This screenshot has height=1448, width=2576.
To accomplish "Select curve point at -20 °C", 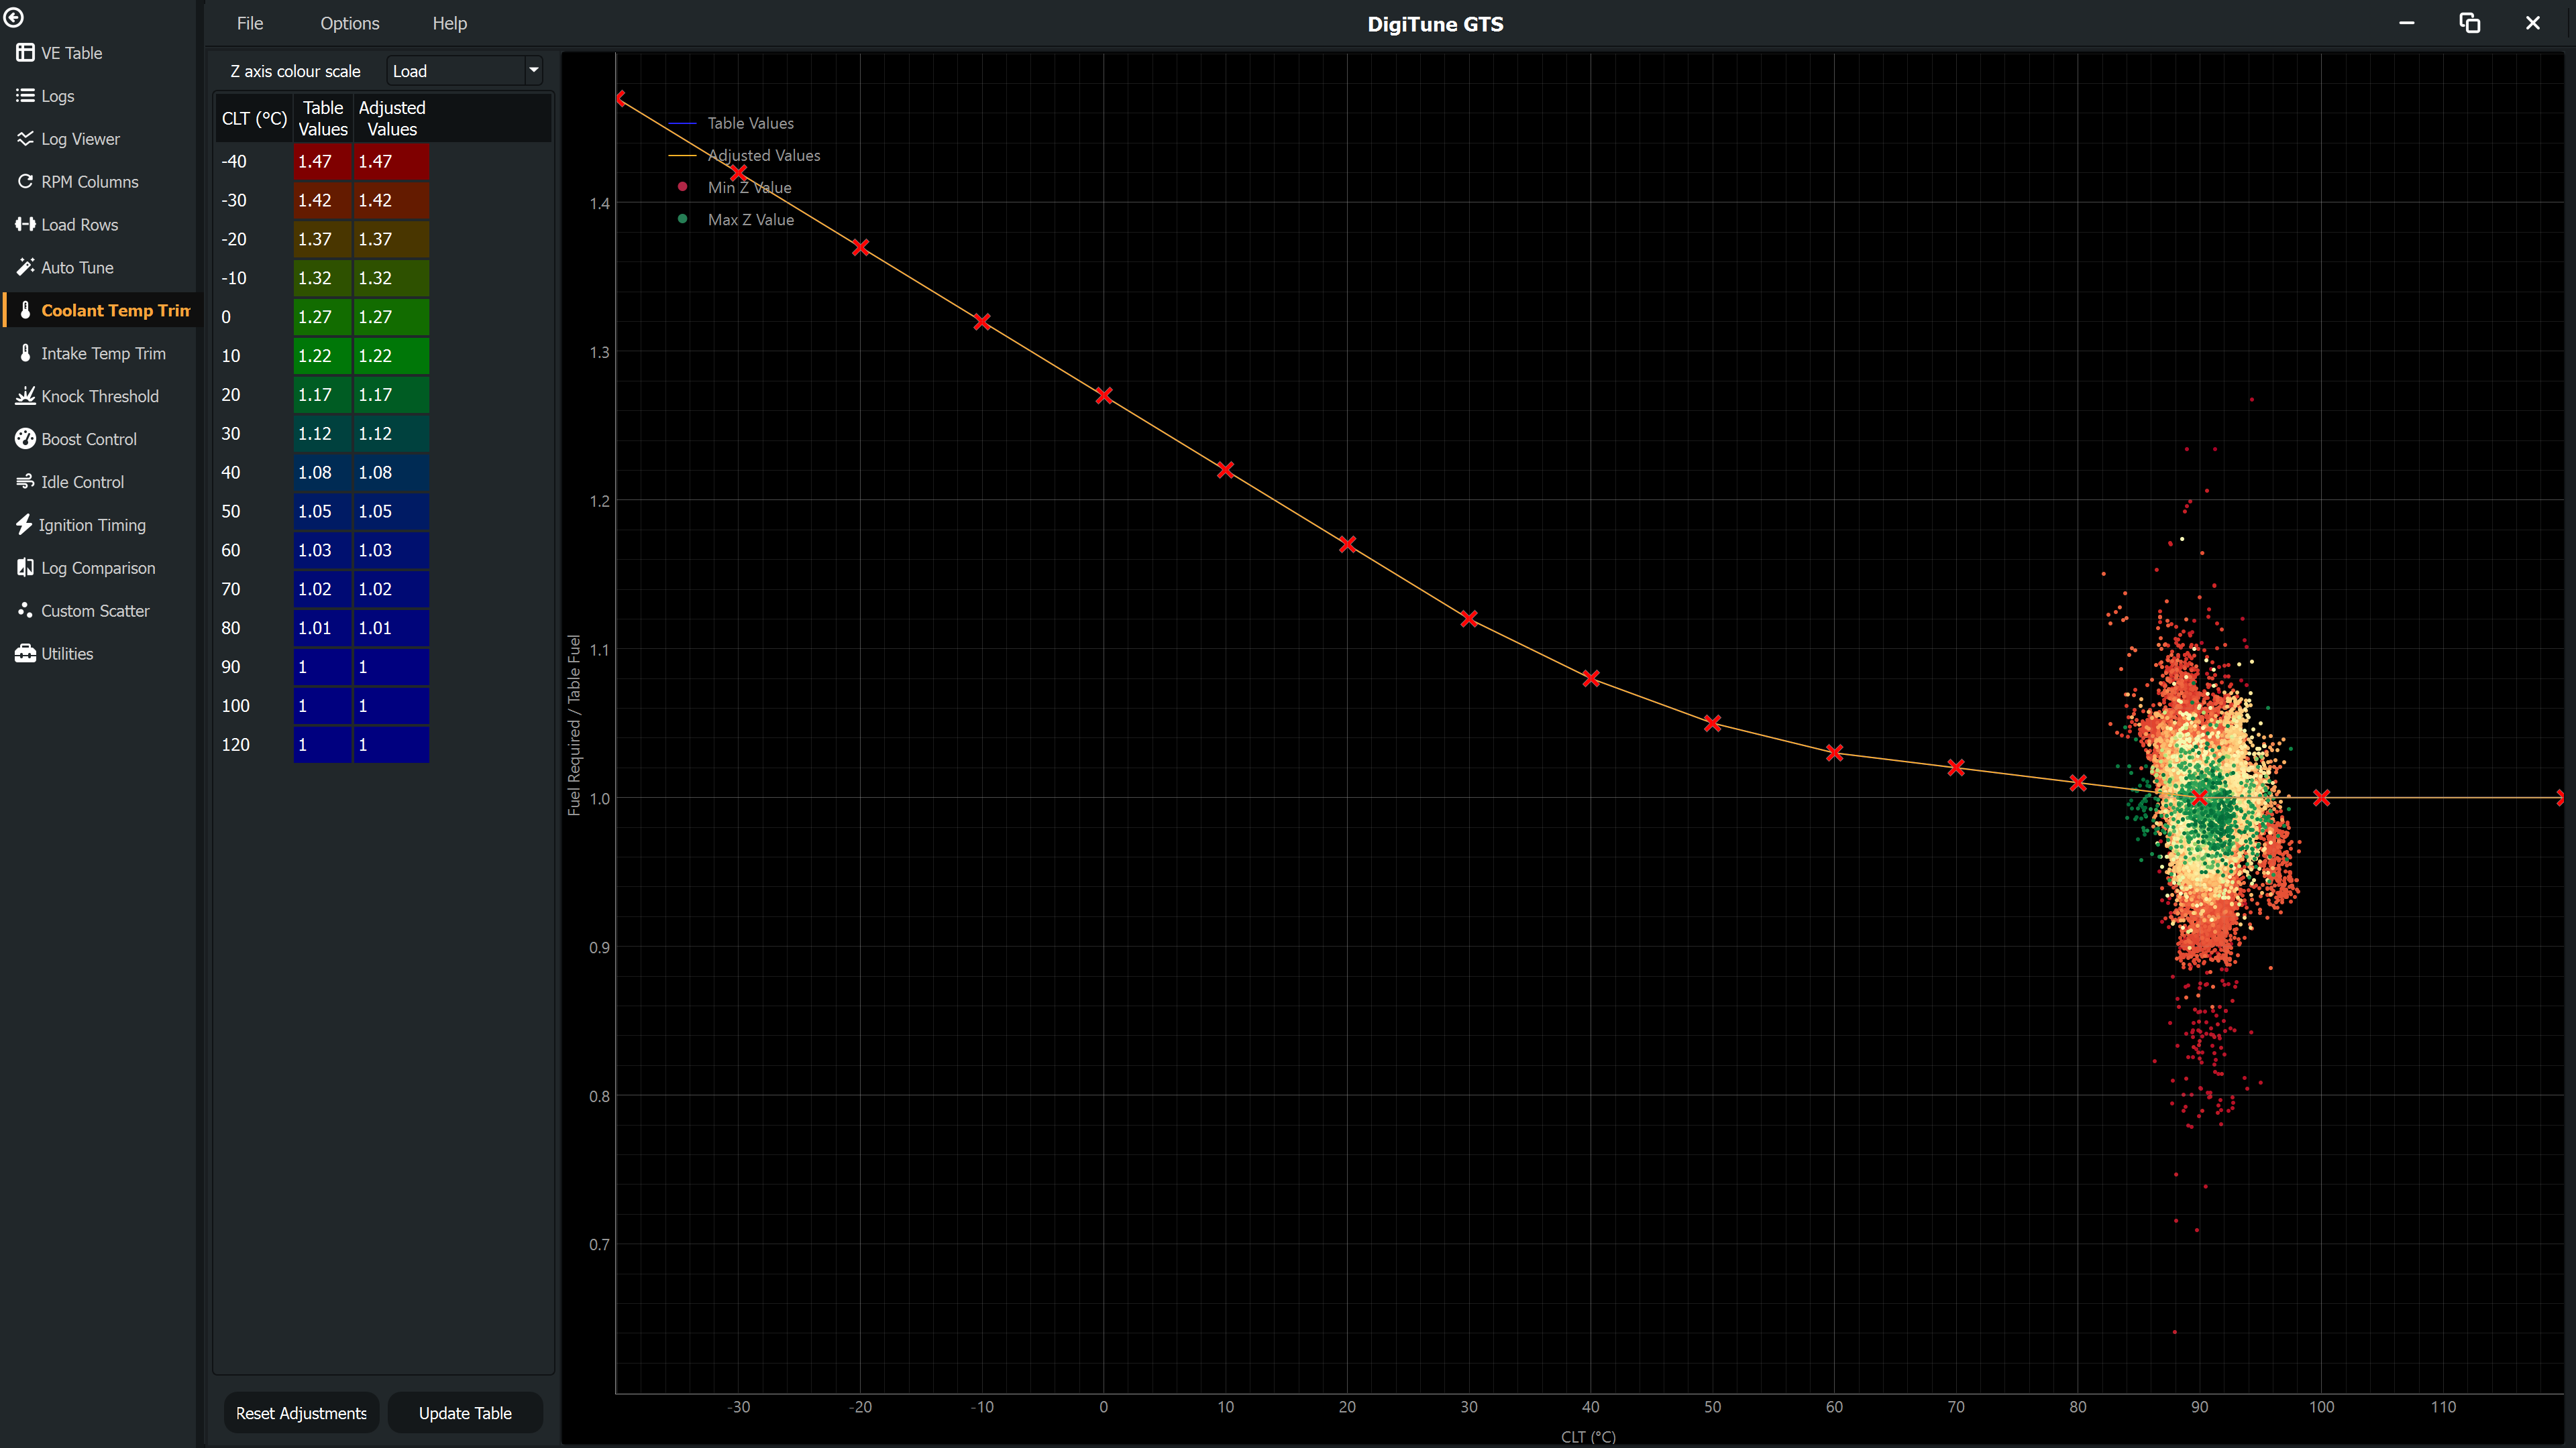I will [x=860, y=247].
